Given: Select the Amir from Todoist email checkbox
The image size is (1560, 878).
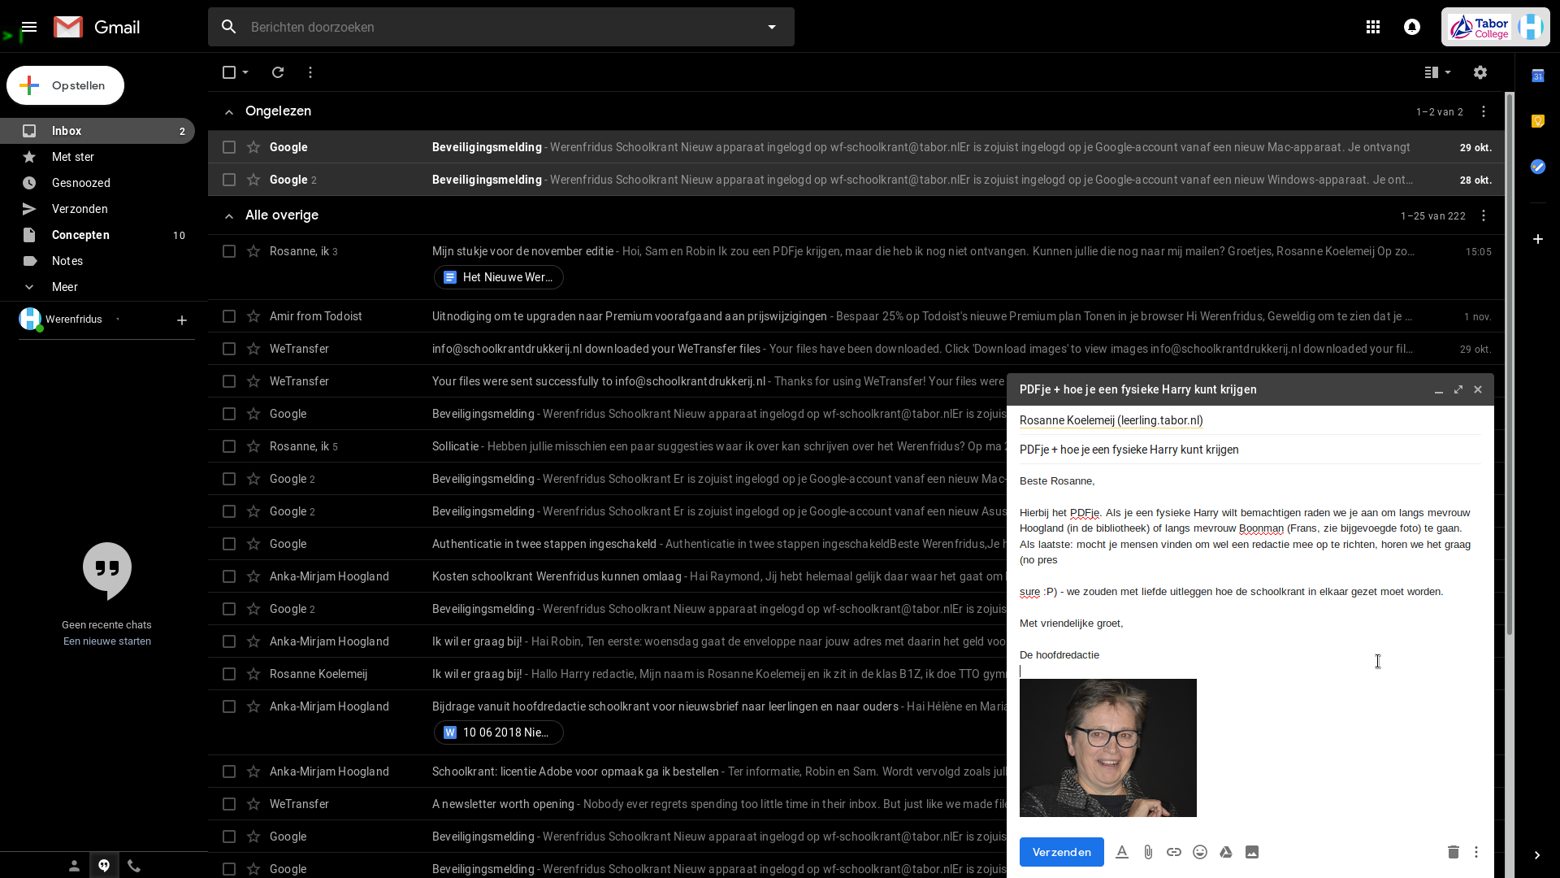Looking at the screenshot, I should click(229, 316).
